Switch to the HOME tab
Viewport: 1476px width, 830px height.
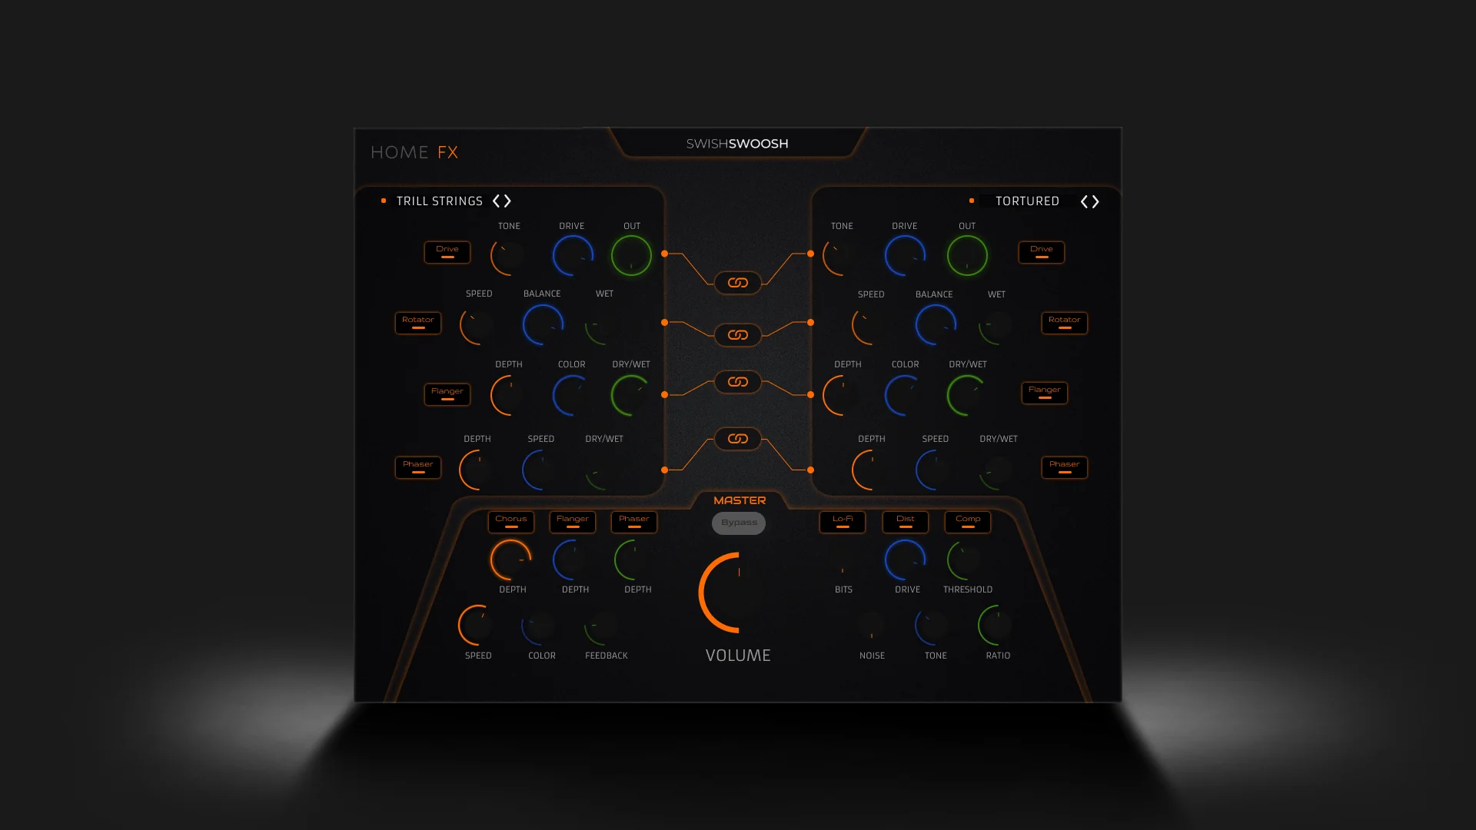coord(399,152)
